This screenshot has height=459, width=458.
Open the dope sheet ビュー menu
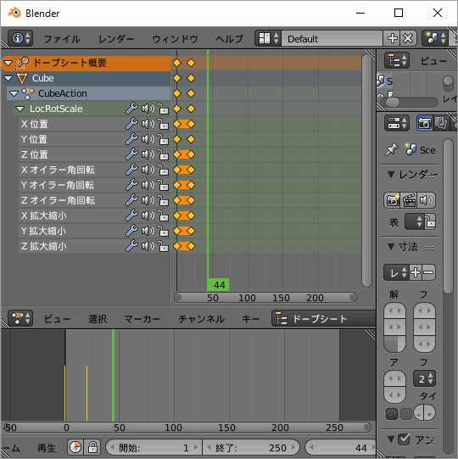pos(57,319)
